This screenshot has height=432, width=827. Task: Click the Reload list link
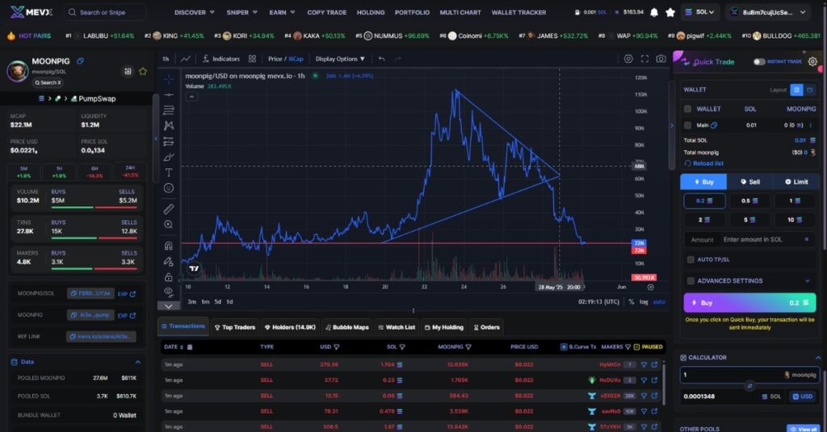coord(704,164)
